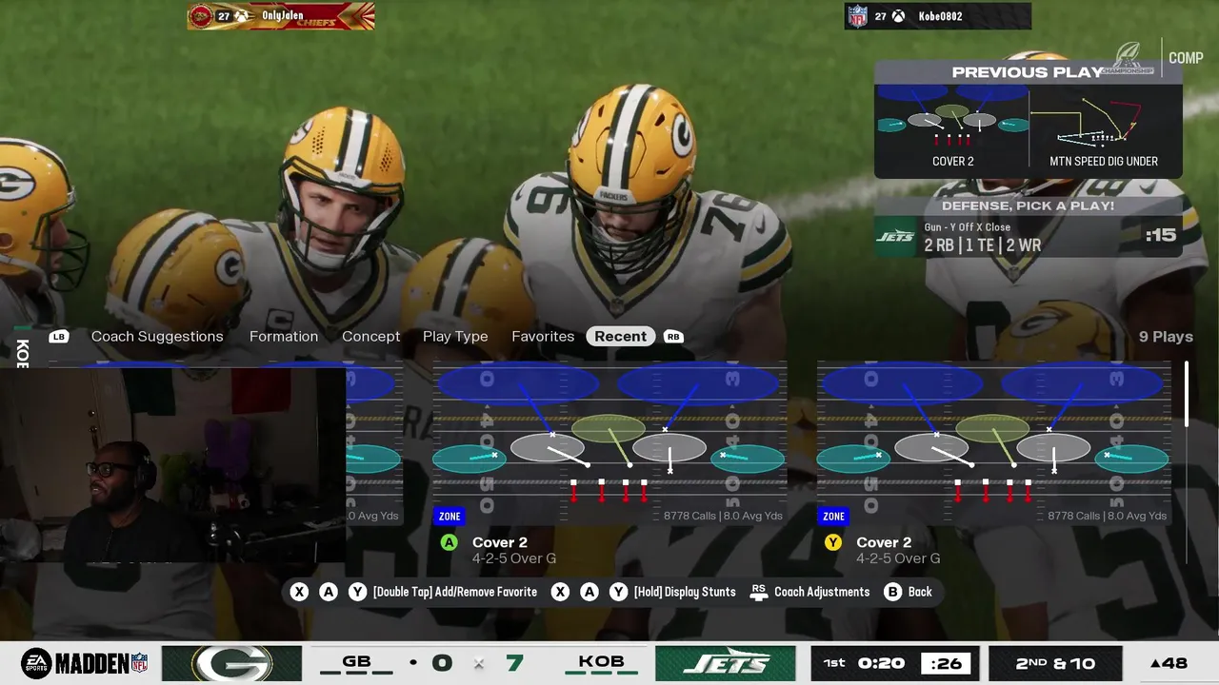This screenshot has height=685, width=1219.
Task: Click the EA Sports Madden NFL logo
Action: pyautogui.click(x=84, y=663)
